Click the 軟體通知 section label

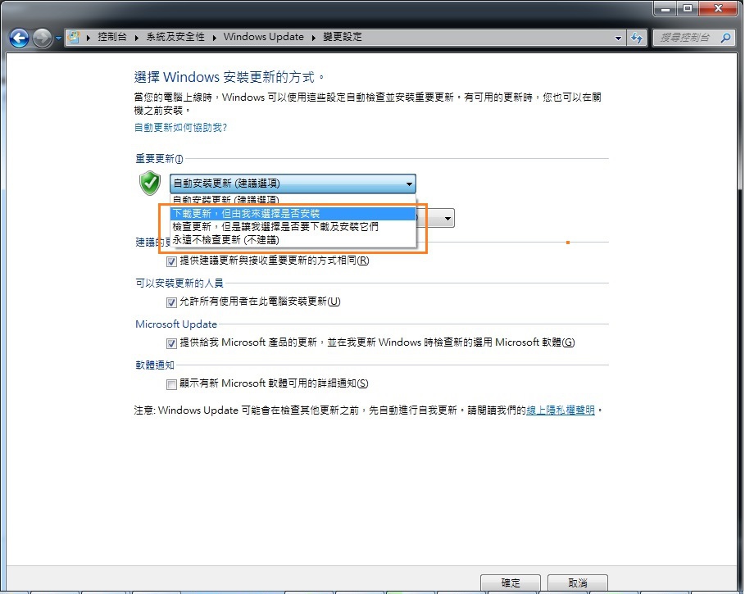[x=155, y=365]
